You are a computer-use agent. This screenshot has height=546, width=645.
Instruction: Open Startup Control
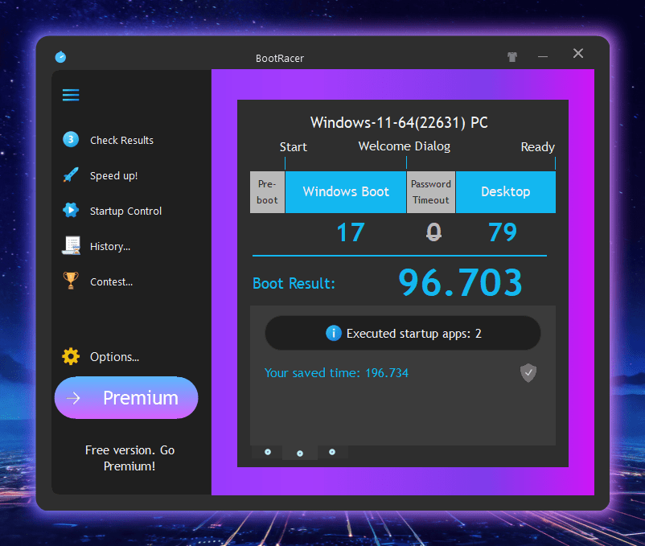pyautogui.click(x=125, y=211)
